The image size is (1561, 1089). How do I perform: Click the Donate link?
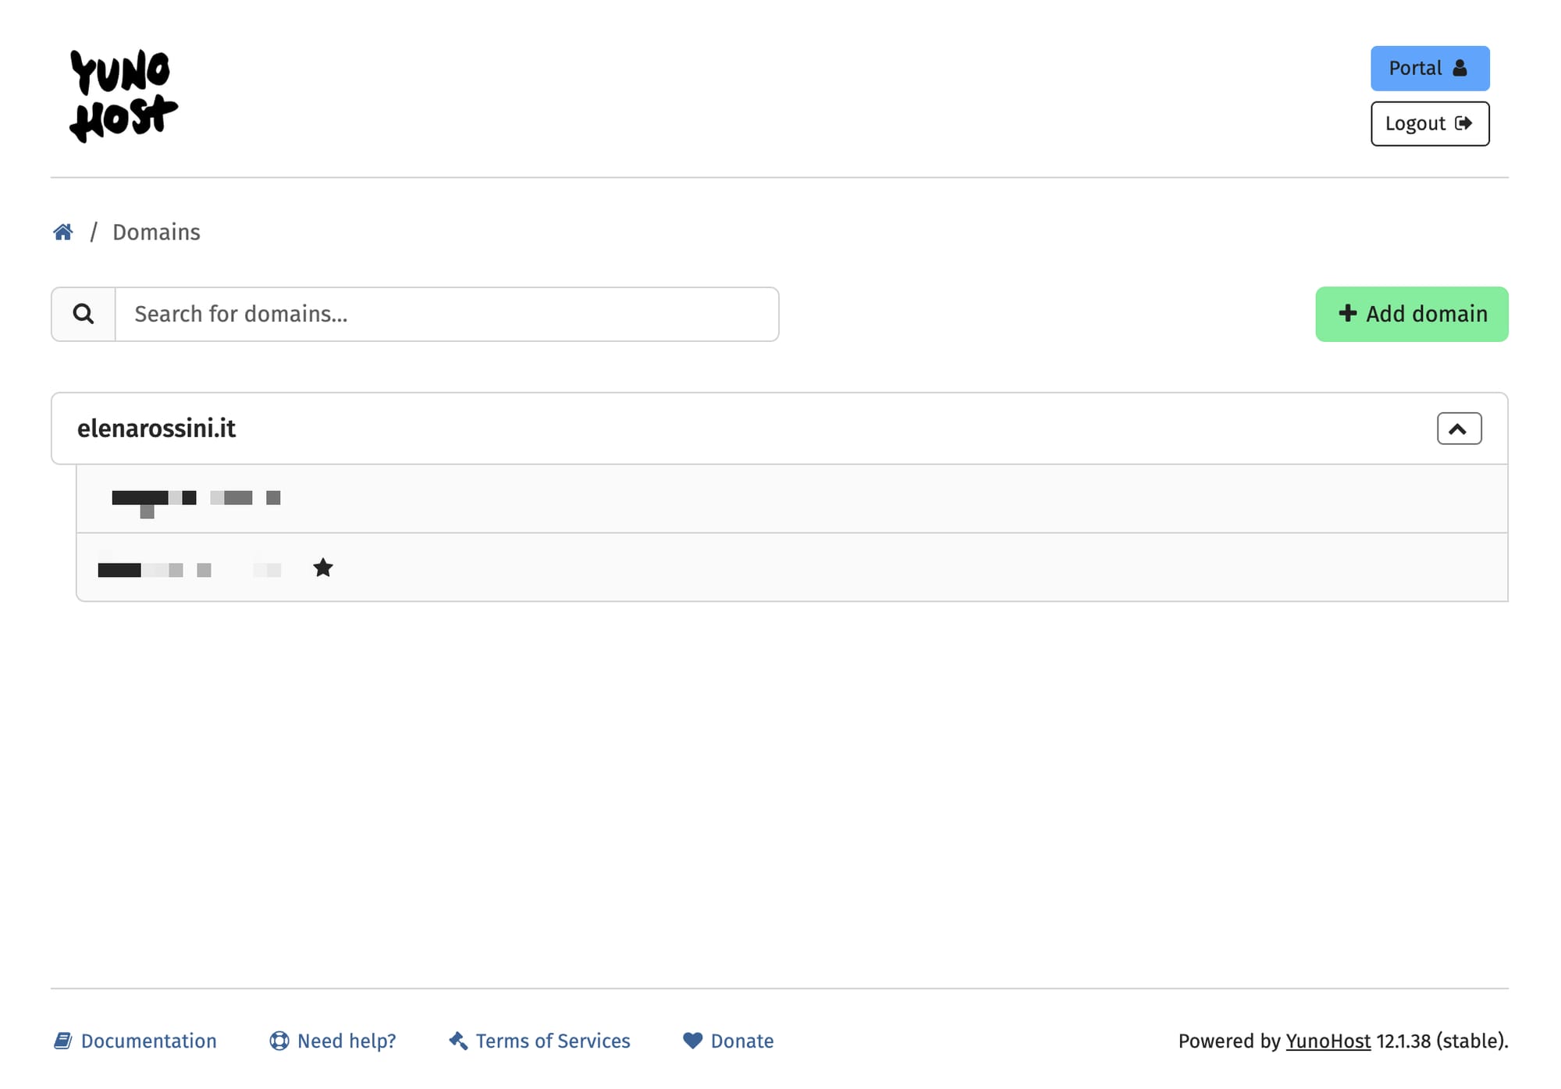coord(741,1041)
